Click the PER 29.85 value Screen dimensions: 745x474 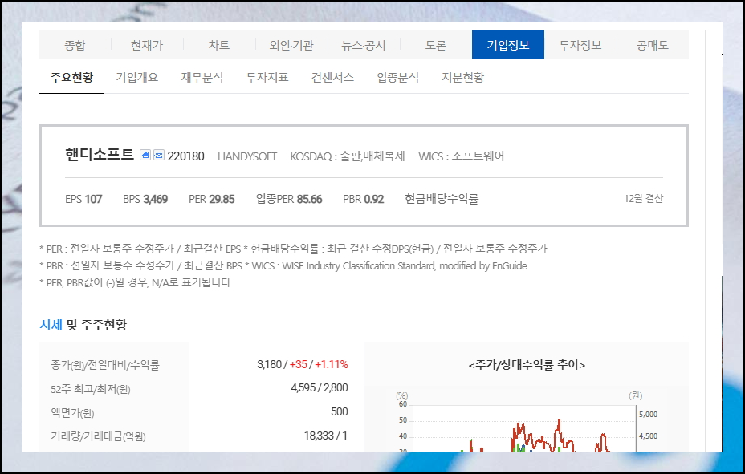212,199
